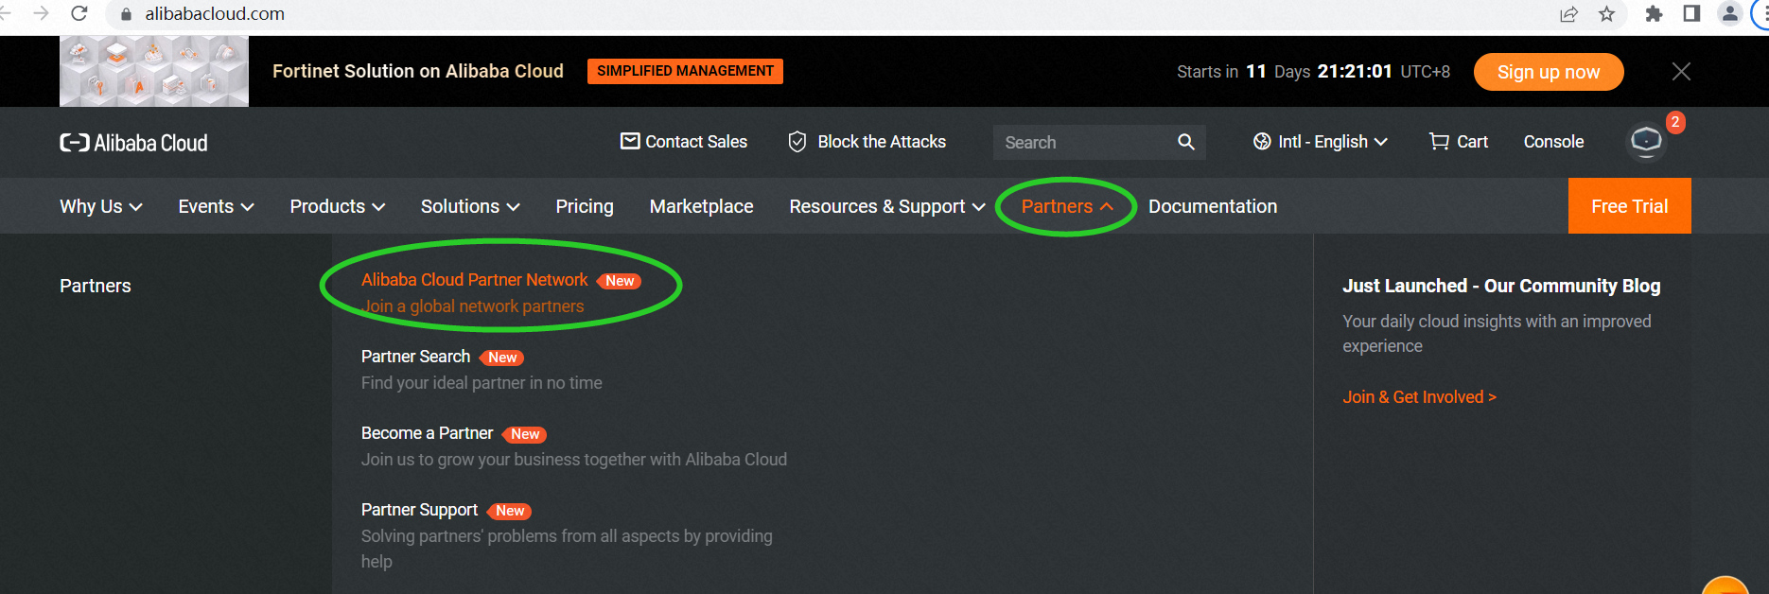
Task: Click the shield icon beside Block the Attacks
Action: [x=797, y=142]
